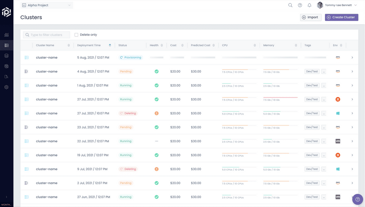Viewport: 365px width, 207px height.
Task: Open details chevron for 19 Jul row
Action: 352,155
